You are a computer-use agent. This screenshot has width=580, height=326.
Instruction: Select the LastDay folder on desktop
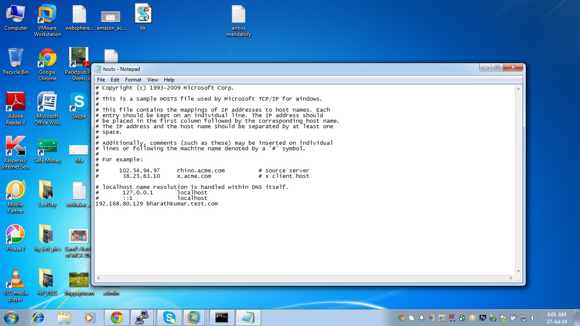tap(48, 194)
